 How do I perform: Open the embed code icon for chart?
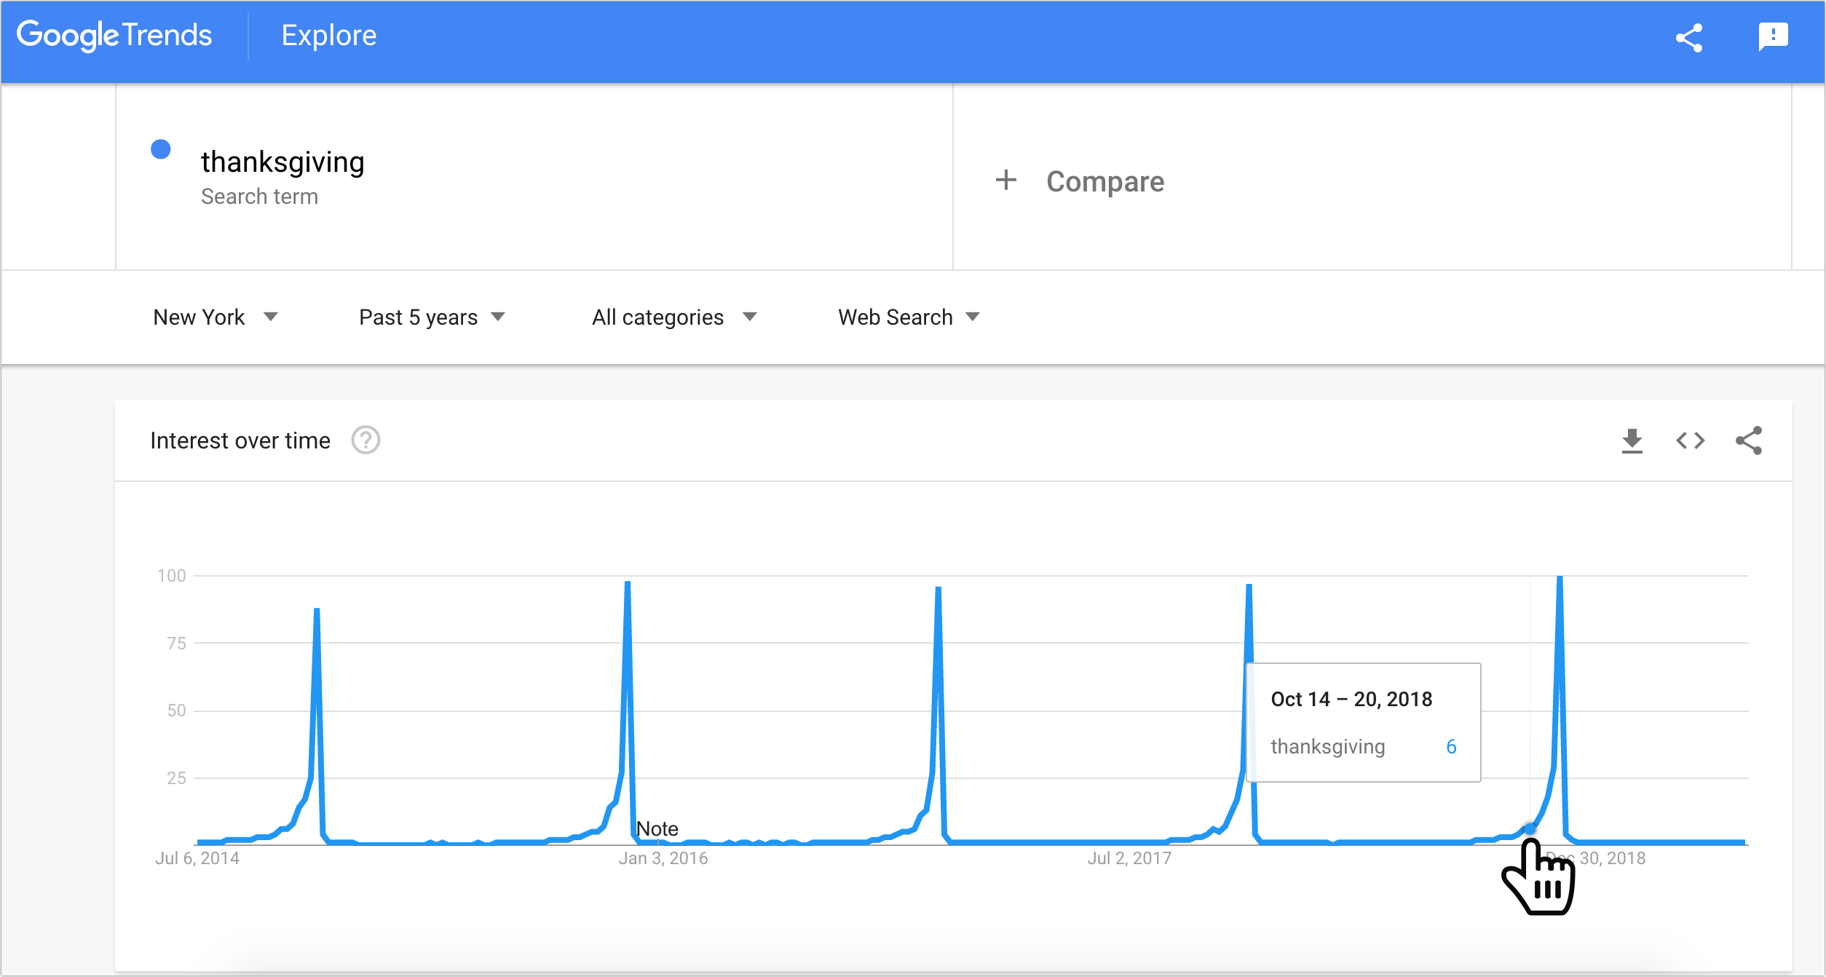click(1690, 440)
